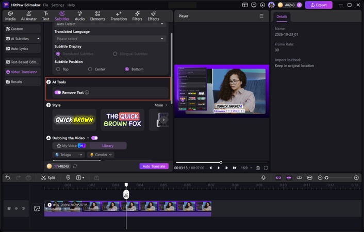Click the Export button
The width and height of the screenshot is (364, 232).
319,5
